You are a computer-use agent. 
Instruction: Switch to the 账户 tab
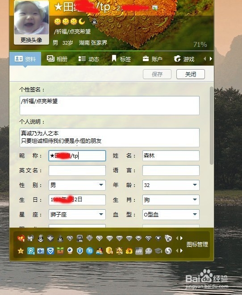click(152, 59)
